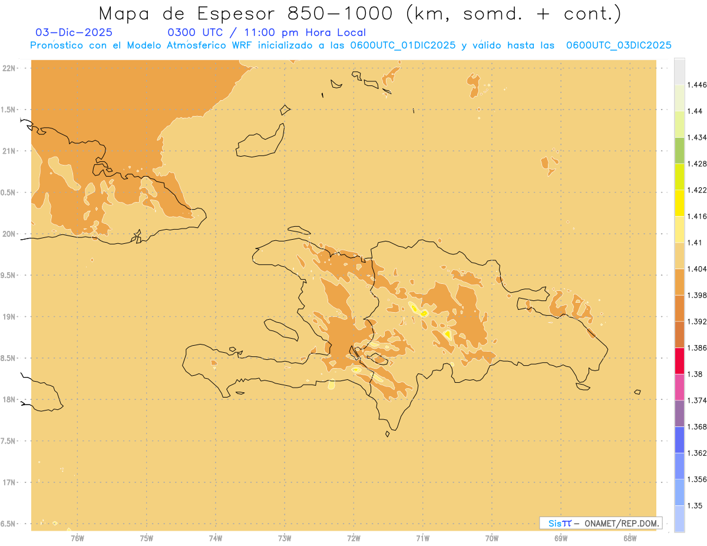707x546 pixels.
Task: Click the initialization time '0600UTC_01DIC2025'
Action: click(x=403, y=45)
